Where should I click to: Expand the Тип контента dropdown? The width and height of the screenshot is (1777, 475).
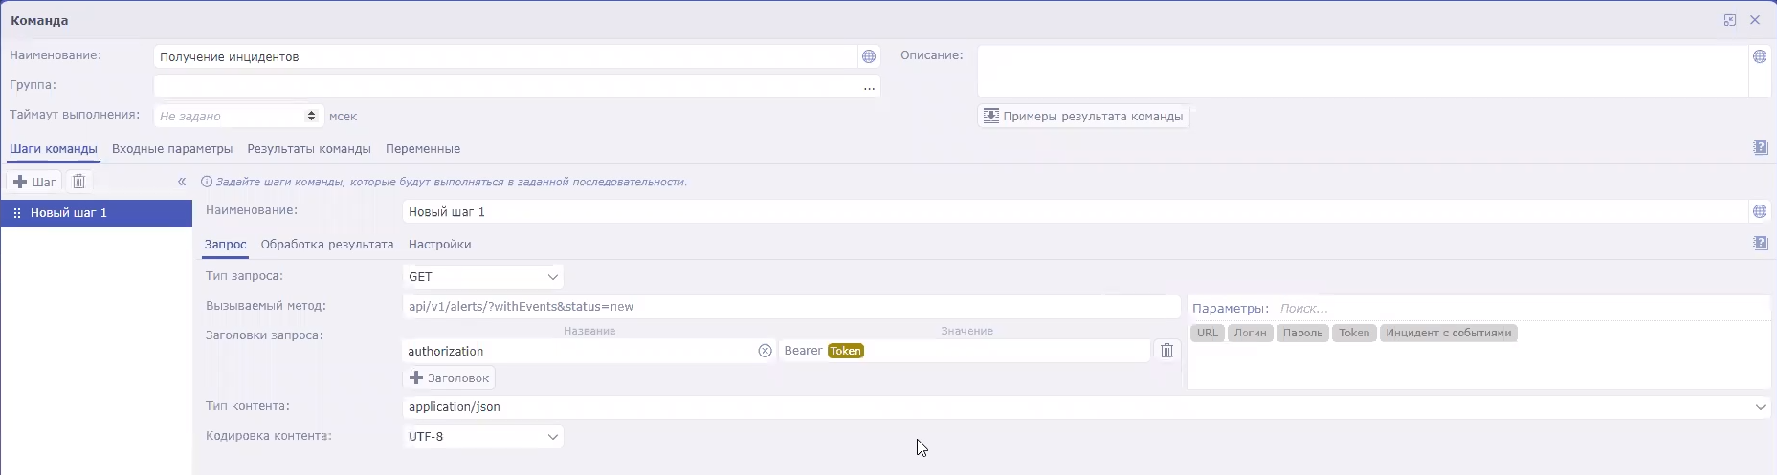point(1760,407)
